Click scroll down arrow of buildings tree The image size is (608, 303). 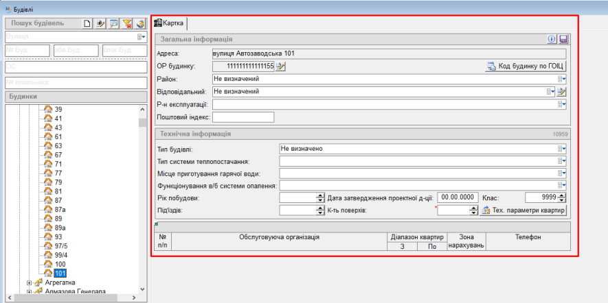pyautogui.click(x=143, y=289)
